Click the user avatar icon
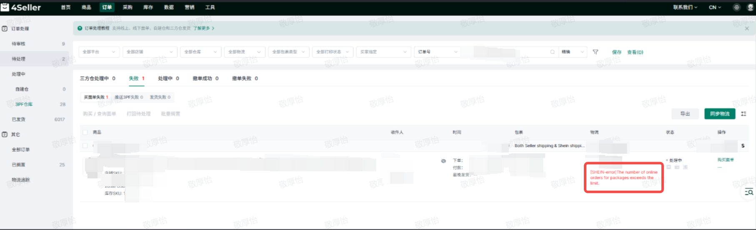Image resolution: width=756 pixels, height=230 pixels. (751, 7)
